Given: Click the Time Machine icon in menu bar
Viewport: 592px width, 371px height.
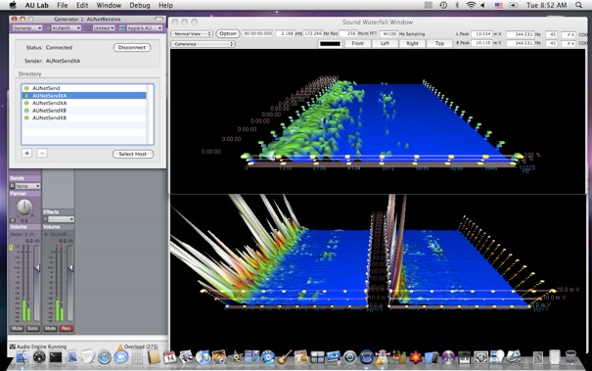Looking at the screenshot, I should click(443, 5).
